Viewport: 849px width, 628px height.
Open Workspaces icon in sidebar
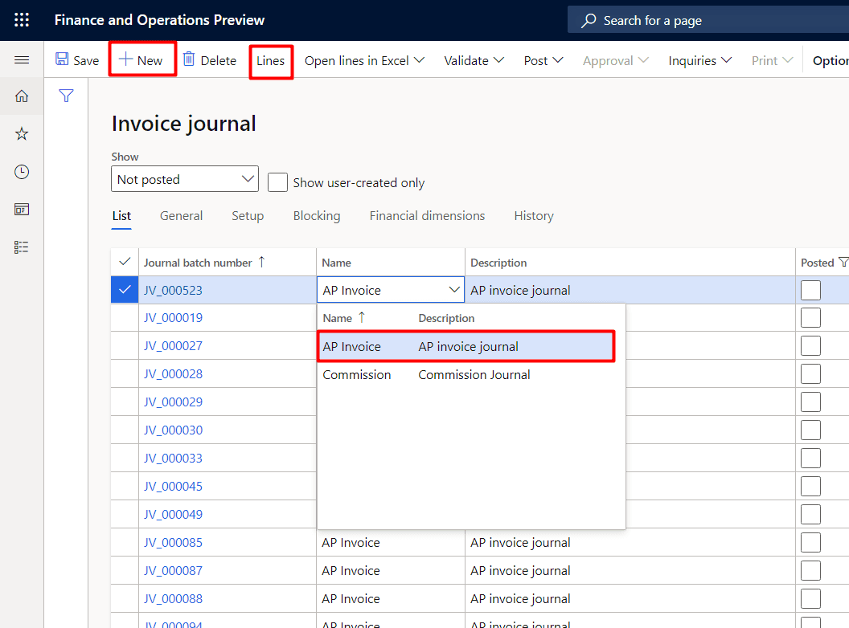coord(22,210)
